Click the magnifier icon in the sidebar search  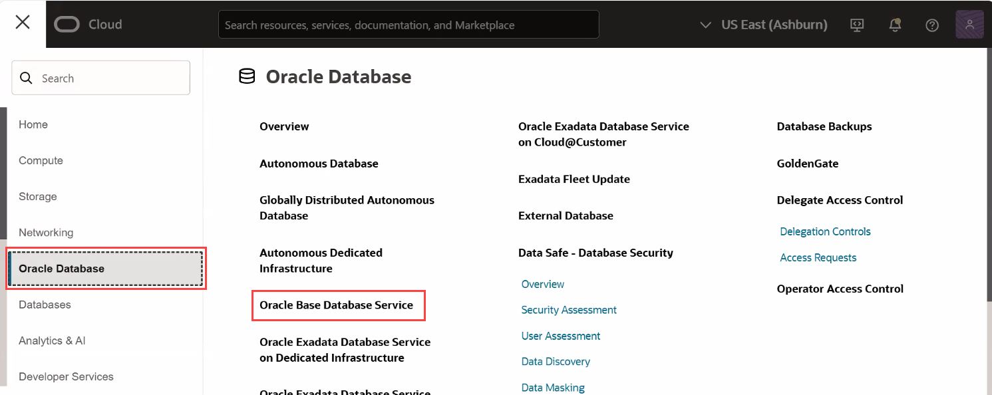pyautogui.click(x=27, y=78)
